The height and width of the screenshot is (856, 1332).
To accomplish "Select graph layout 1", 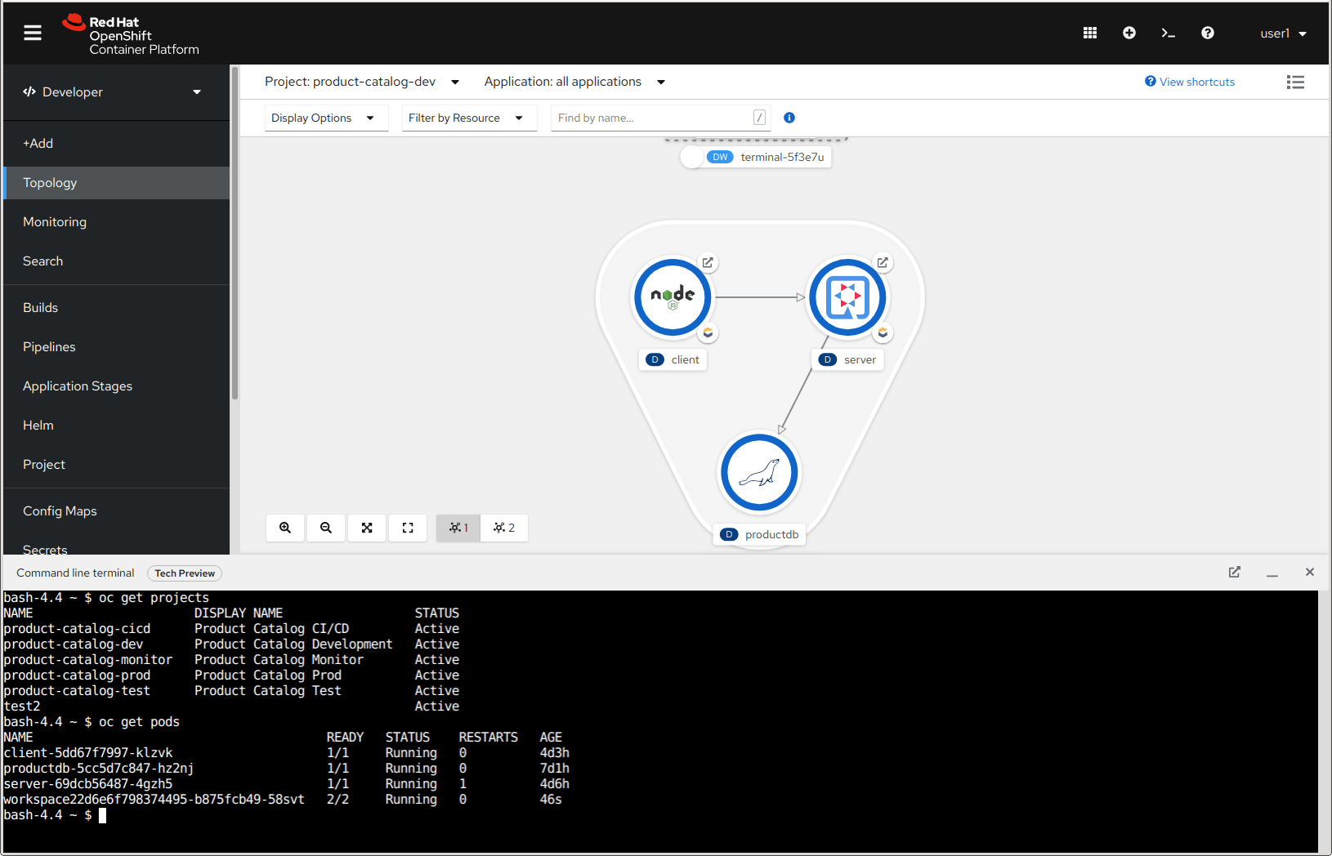I will [458, 528].
